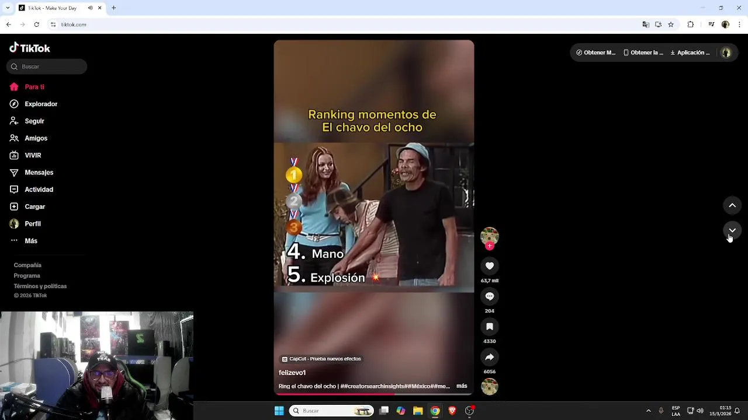Share the video with the arrow icon

coord(490,357)
